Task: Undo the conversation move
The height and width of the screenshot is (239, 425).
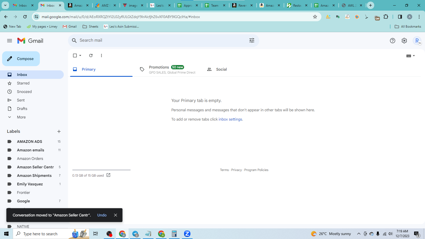Action: click(x=102, y=215)
